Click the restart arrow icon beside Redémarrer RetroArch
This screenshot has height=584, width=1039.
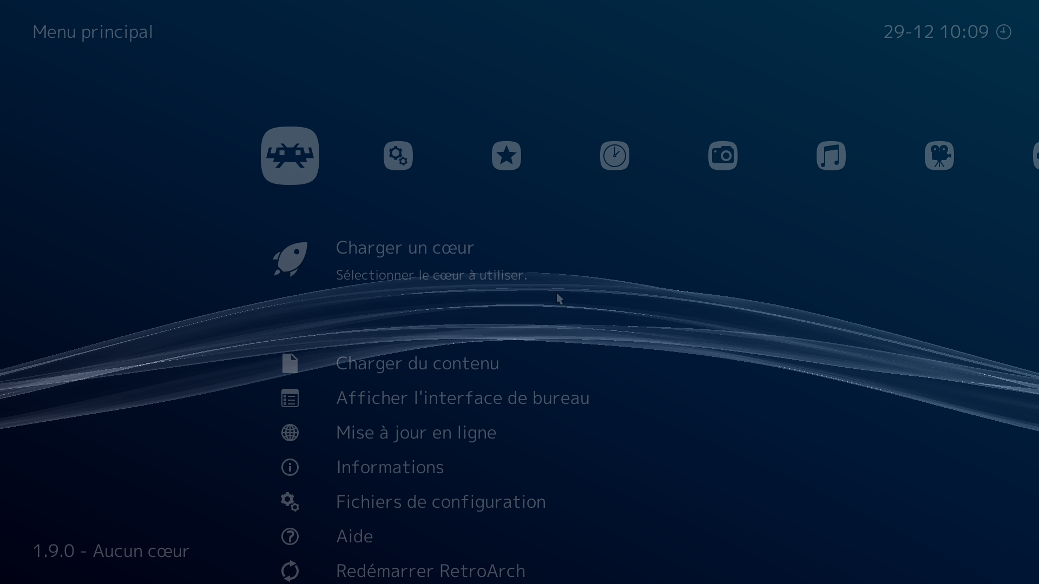(x=290, y=570)
